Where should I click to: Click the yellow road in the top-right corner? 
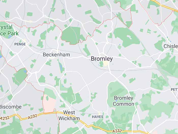pos(165,5)
